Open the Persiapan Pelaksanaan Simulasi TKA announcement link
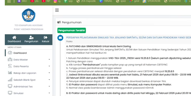Image resolution: width=191 pixels, height=96 pixels. click(129, 38)
